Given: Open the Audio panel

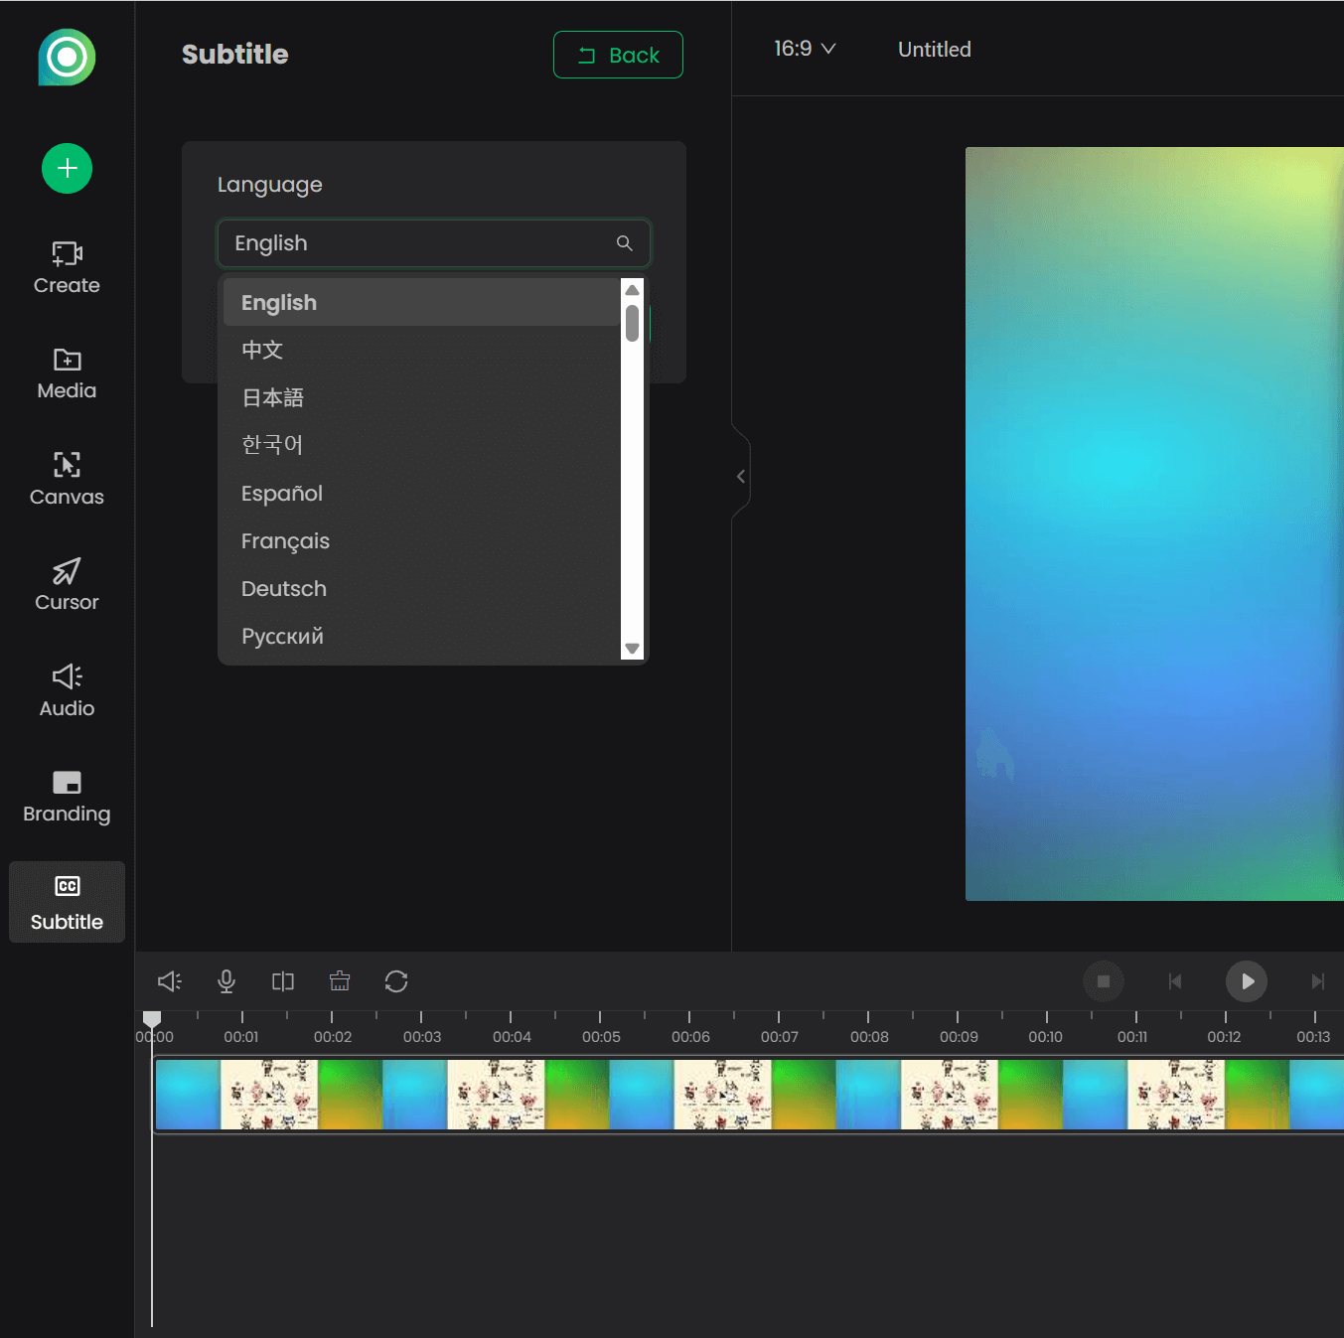Looking at the screenshot, I should [x=66, y=689].
